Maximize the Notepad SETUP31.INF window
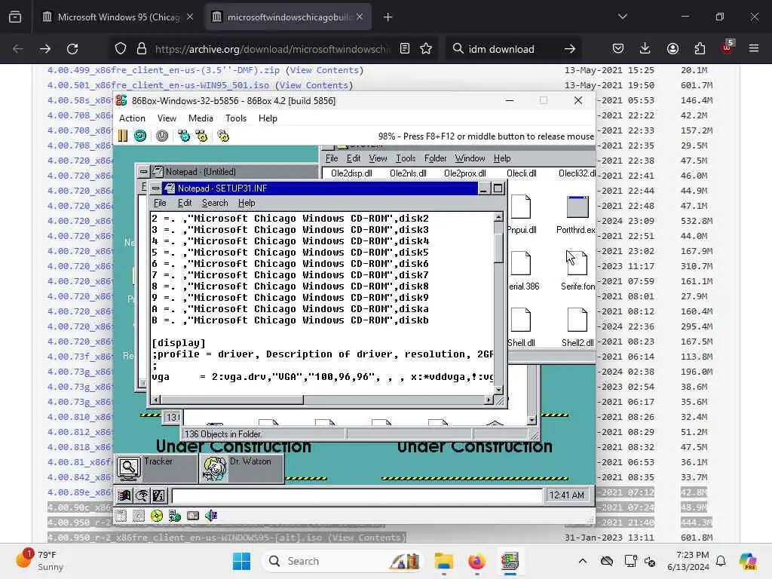Image resolution: width=772 pixels, height=579 pixels. 498,188
